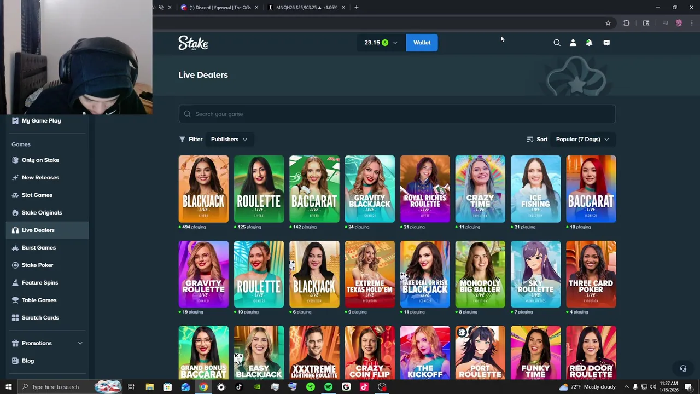The width and height of the screenshot is (700, 394).
Task: Go to Table Games in the sidebar
Action: (39, 300)
